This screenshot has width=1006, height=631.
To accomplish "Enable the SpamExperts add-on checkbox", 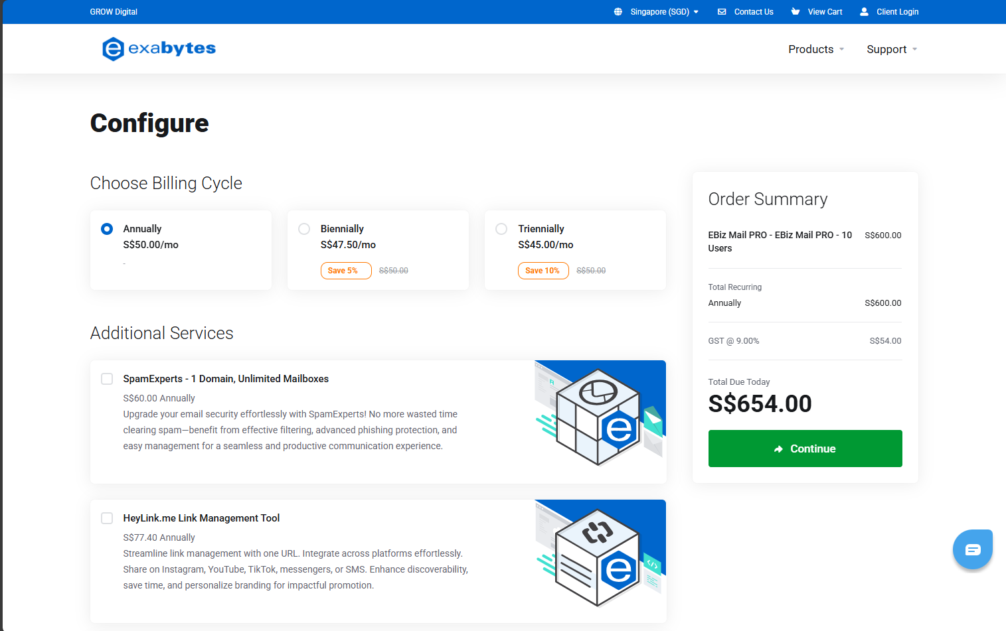I will click(107, 379).
